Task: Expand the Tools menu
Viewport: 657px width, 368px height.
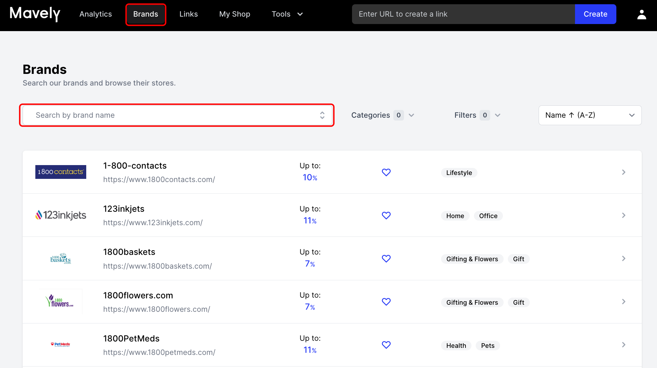Action: click(287, 14)
